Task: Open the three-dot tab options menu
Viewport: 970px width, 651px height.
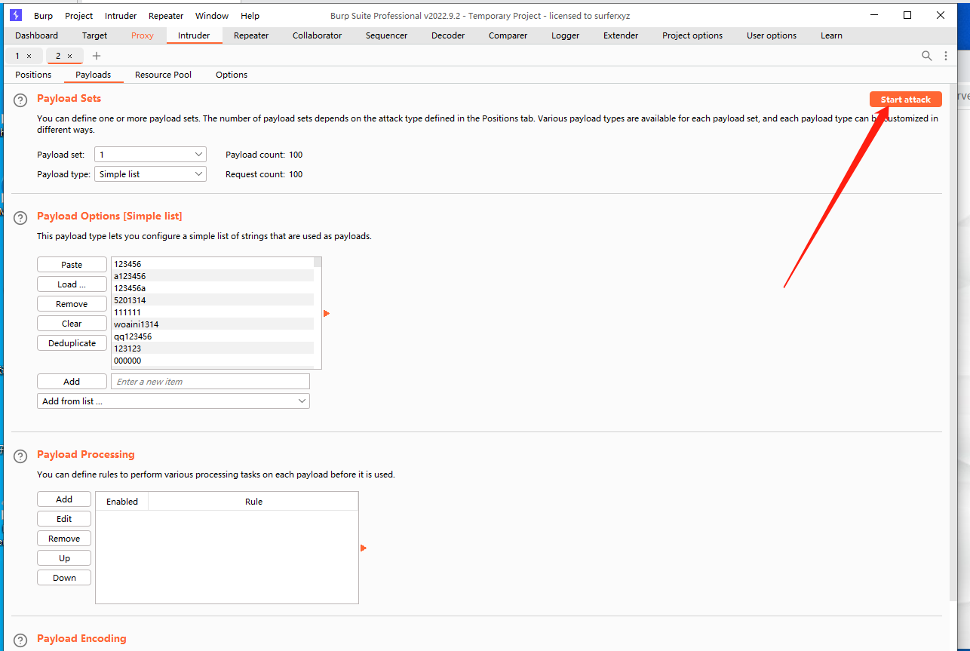Action: point(946,56)
